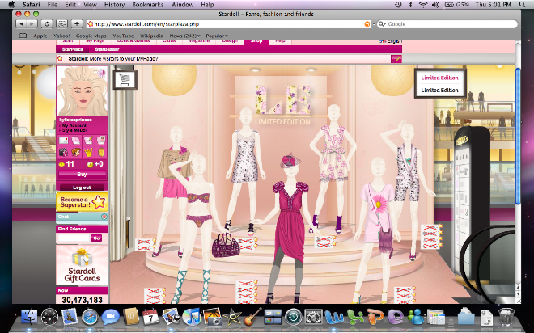Image resolution: width=534 pixels, height=333 pixels.
Task: Open the bookmarks book icon
Action: pyautogui.click(x=23, y=36)
